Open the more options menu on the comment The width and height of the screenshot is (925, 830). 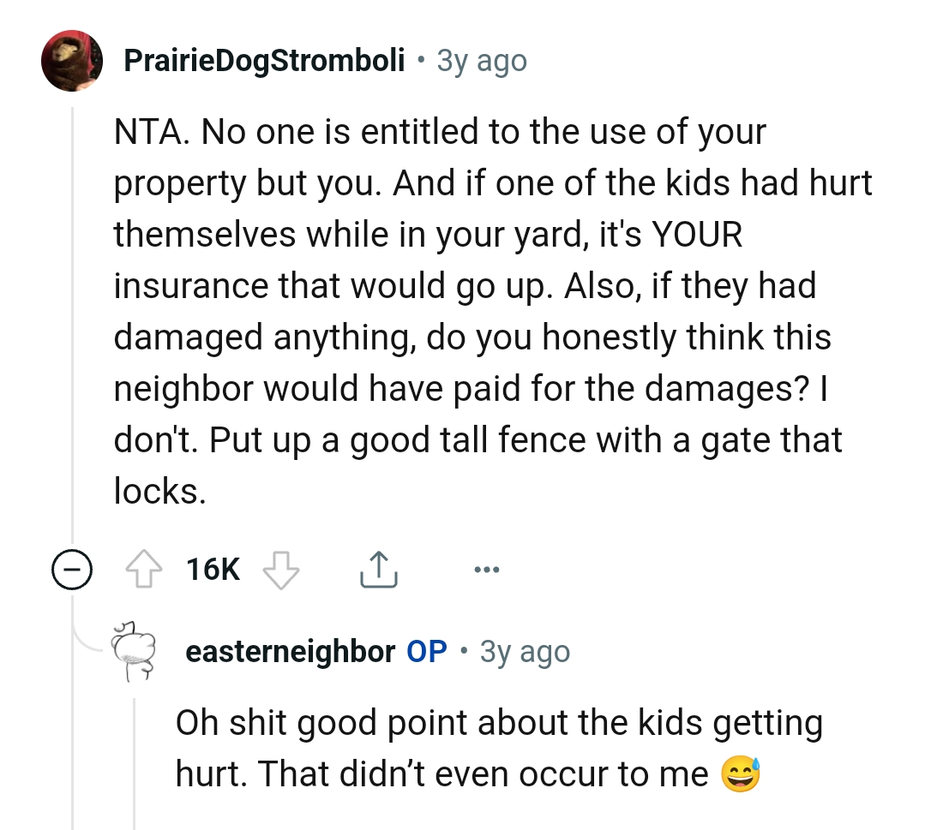tap(487, 568)
